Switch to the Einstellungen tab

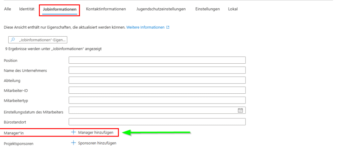pyautogui.click(x=207, y=9)
